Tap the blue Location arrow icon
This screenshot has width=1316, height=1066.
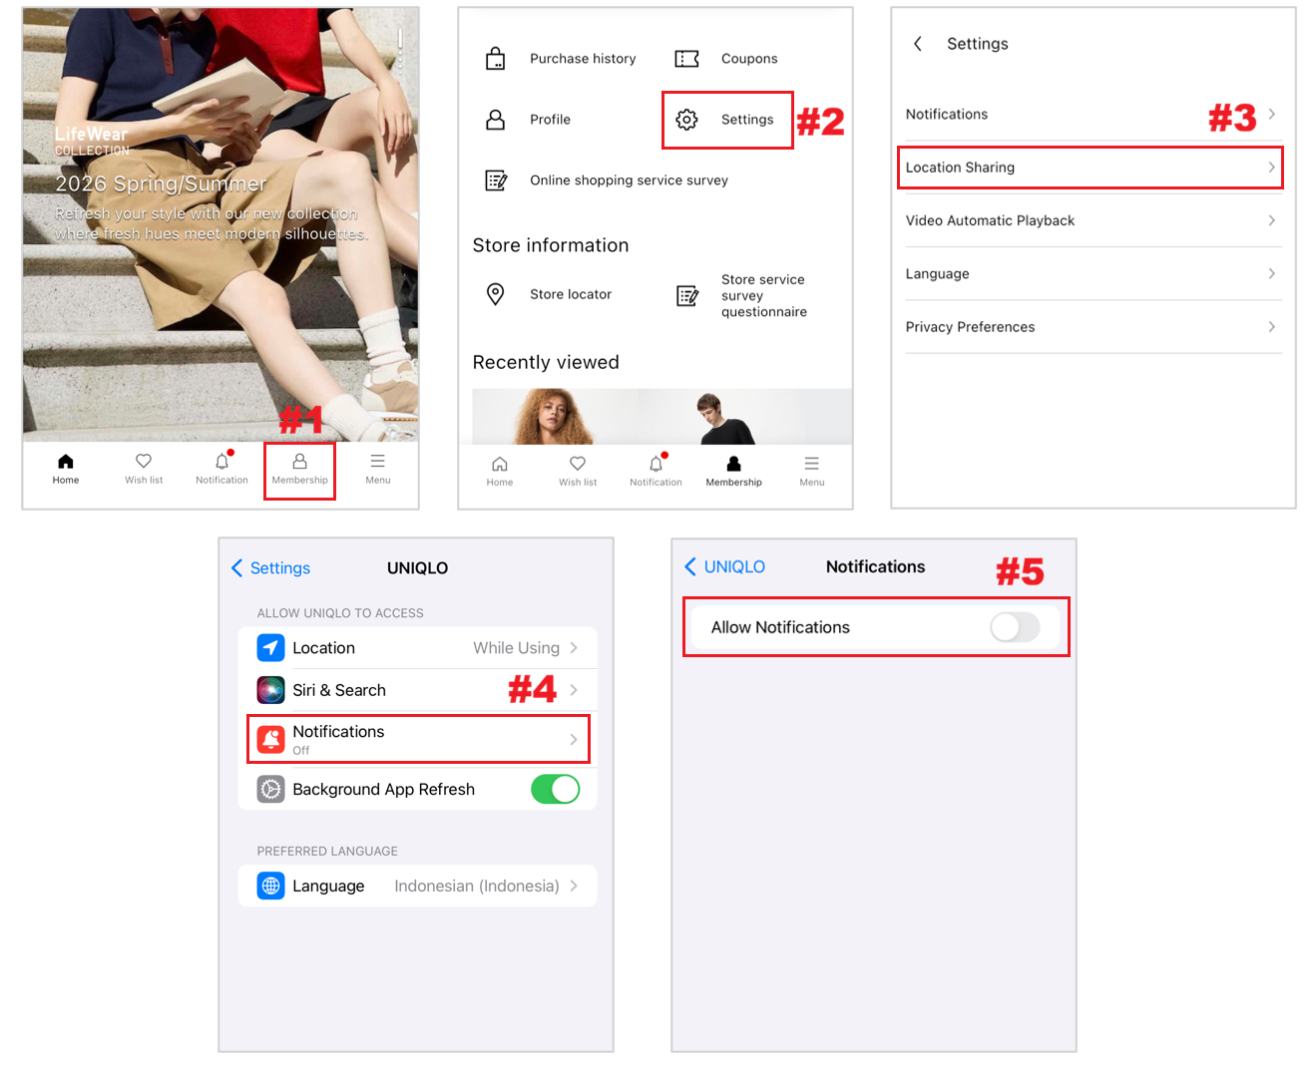[270, 648]
